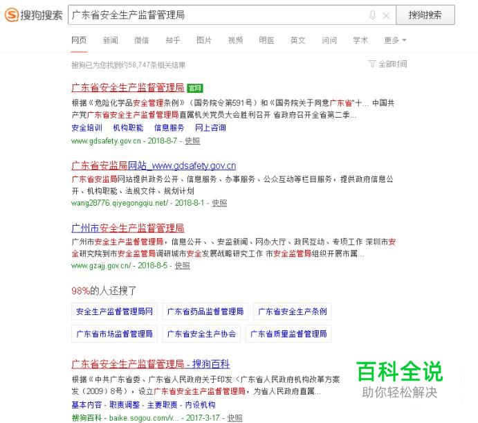Clear the search box with the X icon
Image resolution: width=478 pixels, height=423 pixels.
pyautogui.click(x=386, y=15)
